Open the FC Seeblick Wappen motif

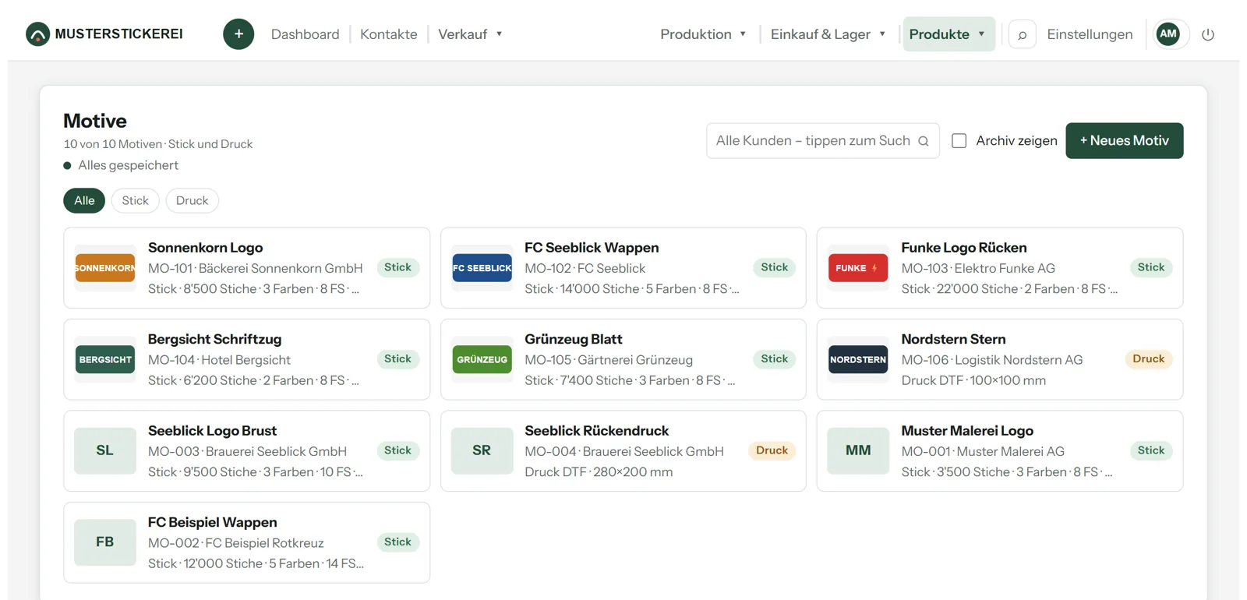pyautogui.click(x=623, y=268)
